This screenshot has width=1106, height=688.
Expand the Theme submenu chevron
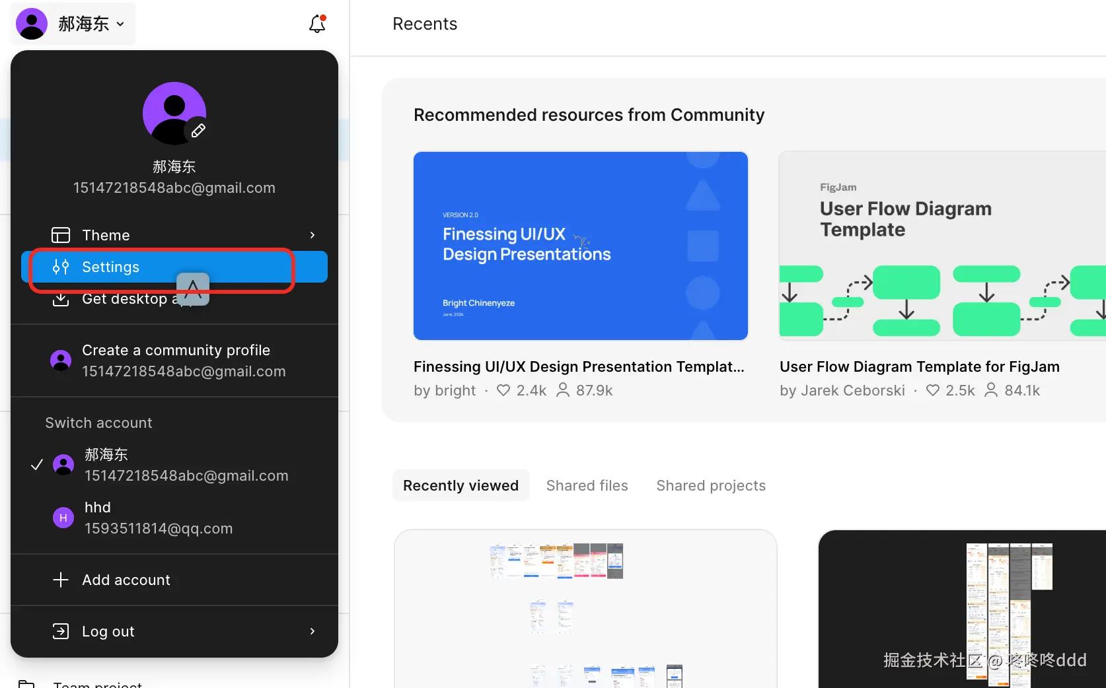tap(313, 235)
